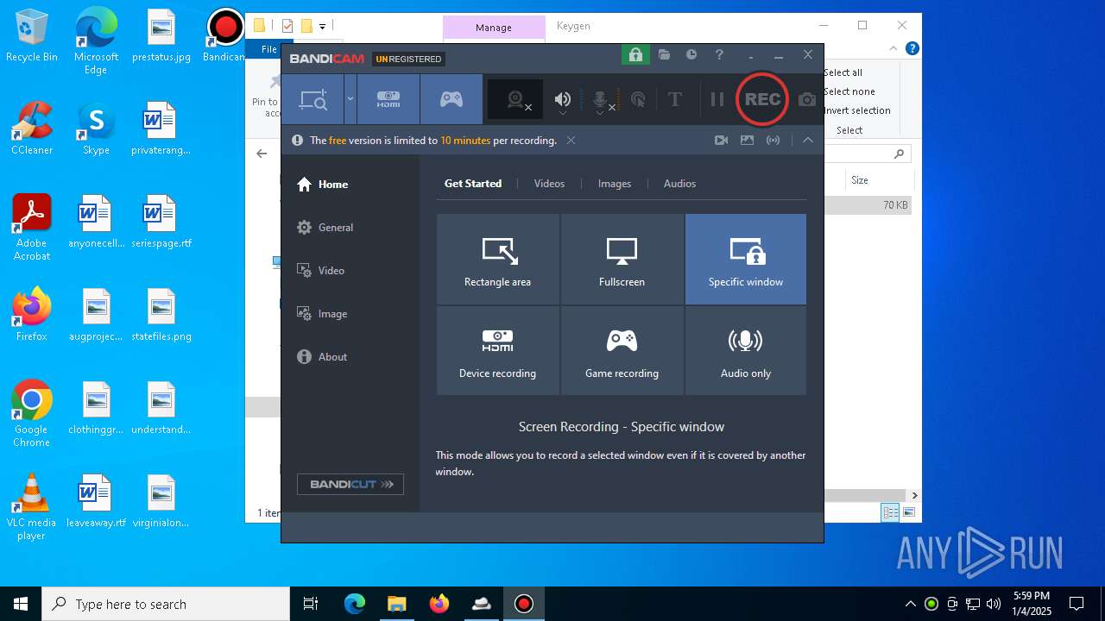
Task: Toggle speaker sound recording icon
Action: click(x=563, y=100)
